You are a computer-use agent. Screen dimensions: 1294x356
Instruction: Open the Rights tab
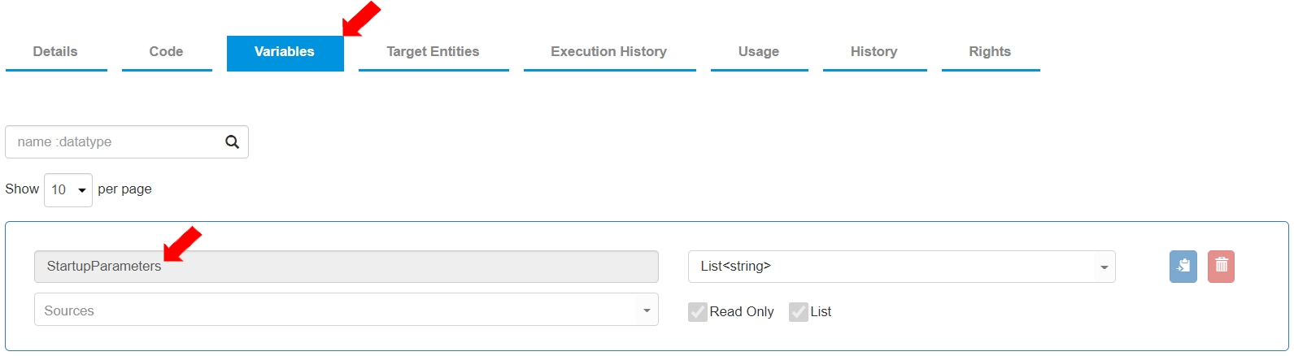point(990,52)
